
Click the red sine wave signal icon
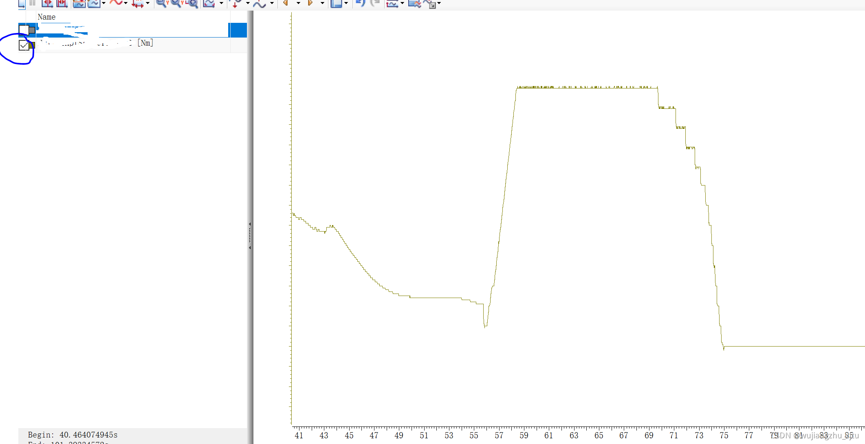tap(116, 3)
